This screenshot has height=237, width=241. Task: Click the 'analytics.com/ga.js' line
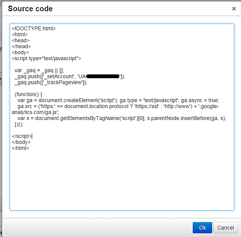click(x=35, y=112)
